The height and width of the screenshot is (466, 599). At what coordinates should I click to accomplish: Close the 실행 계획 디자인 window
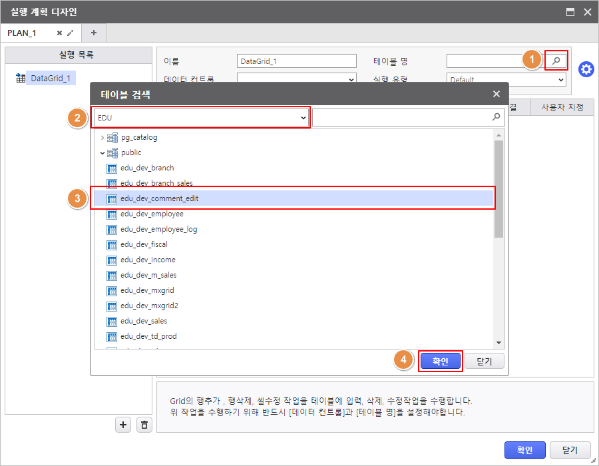588,12
